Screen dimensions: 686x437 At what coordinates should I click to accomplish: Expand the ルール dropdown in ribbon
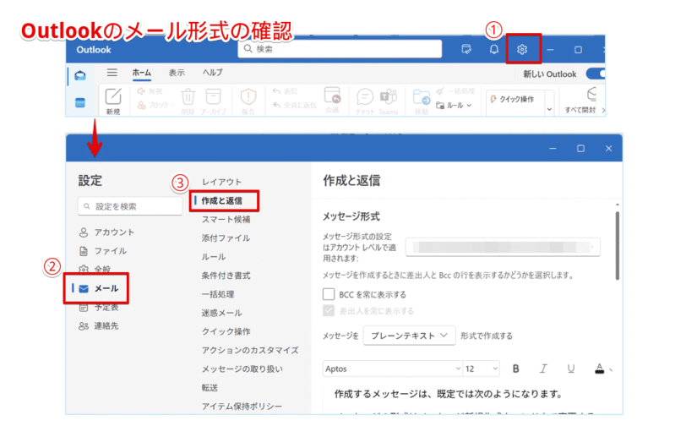tap(469, 105)
